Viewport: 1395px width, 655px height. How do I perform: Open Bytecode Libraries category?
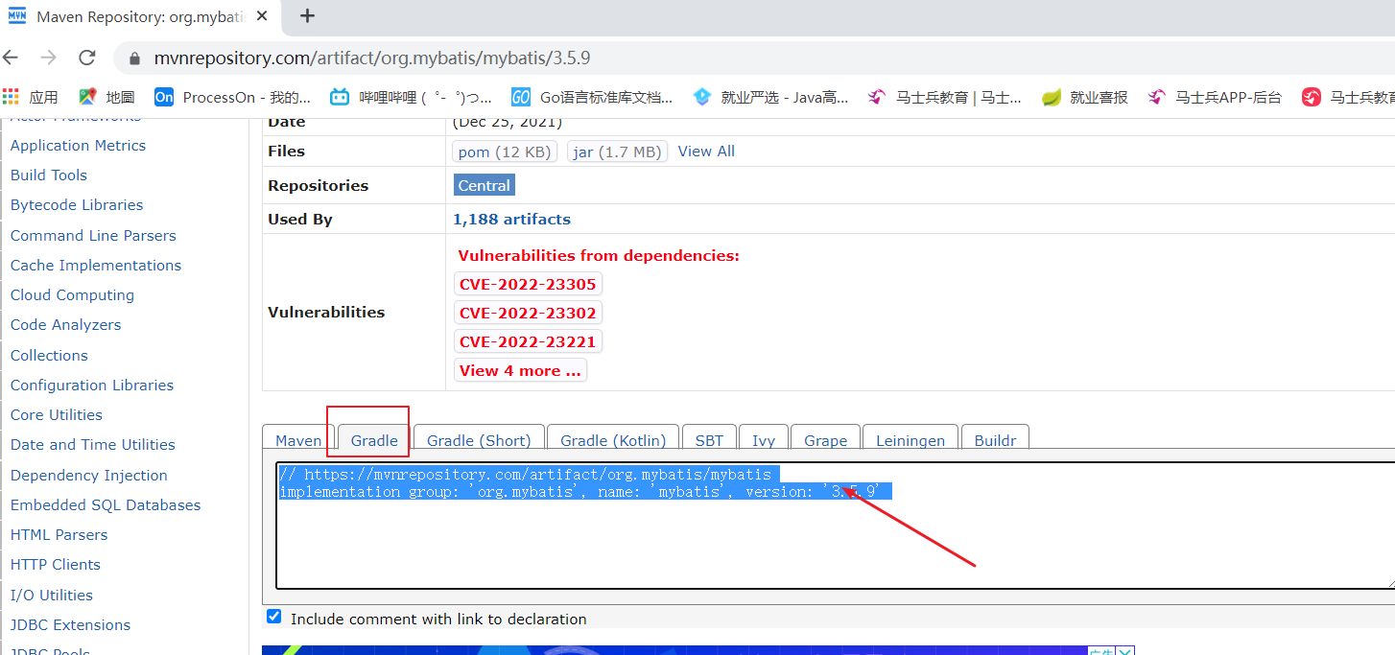[x=77, y=205]
